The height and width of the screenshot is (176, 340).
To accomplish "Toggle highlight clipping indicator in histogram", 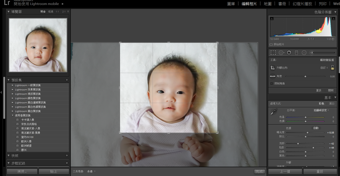I will [333, 19].
